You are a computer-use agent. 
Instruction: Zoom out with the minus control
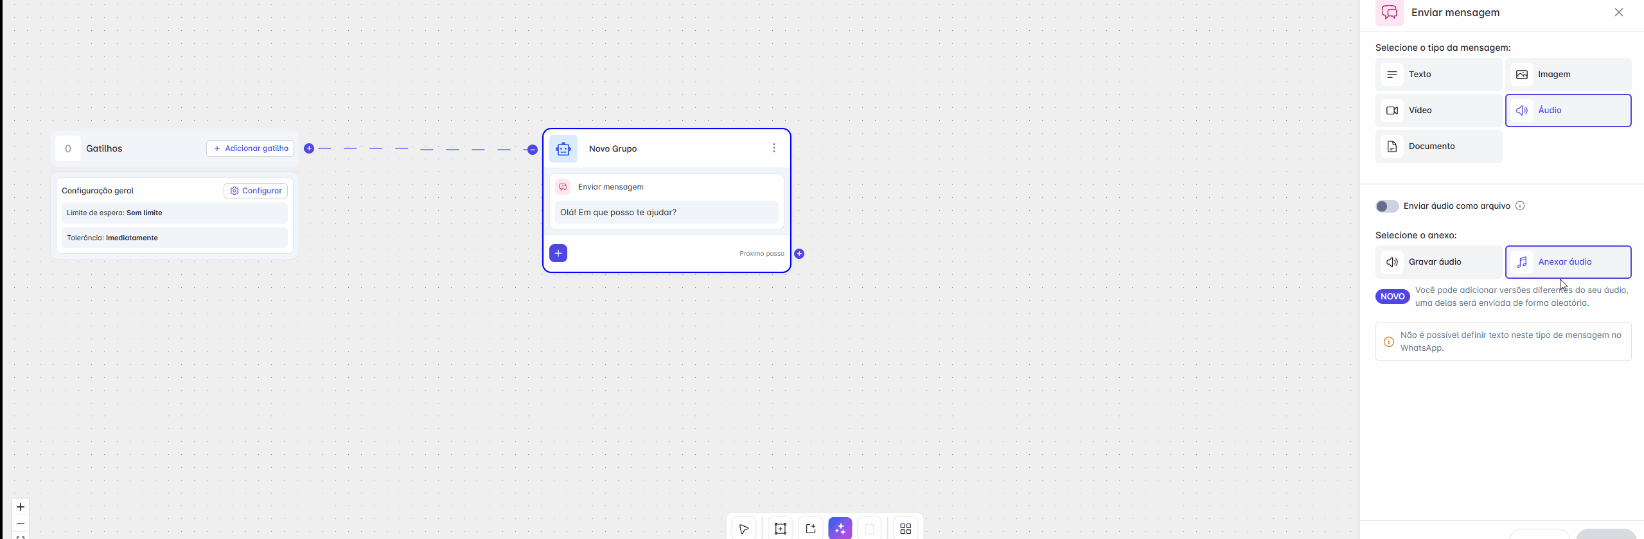21,524
